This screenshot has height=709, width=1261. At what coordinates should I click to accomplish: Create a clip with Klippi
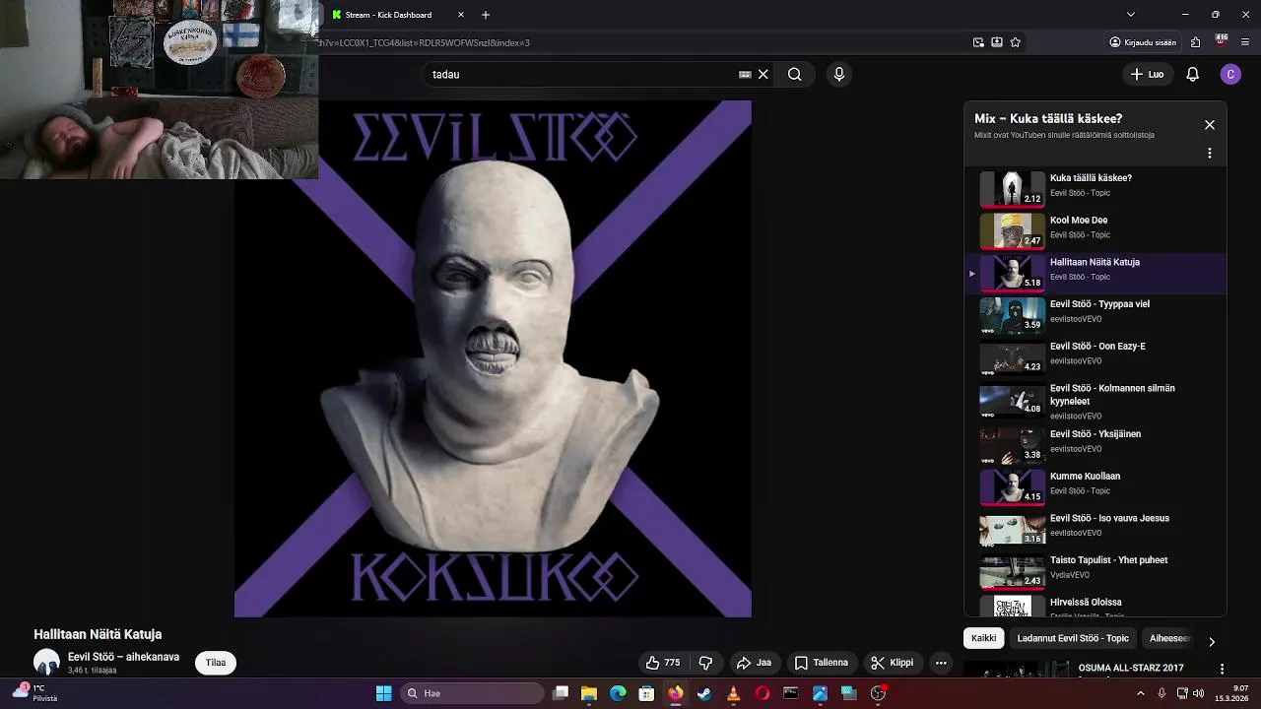pos(893,663)
